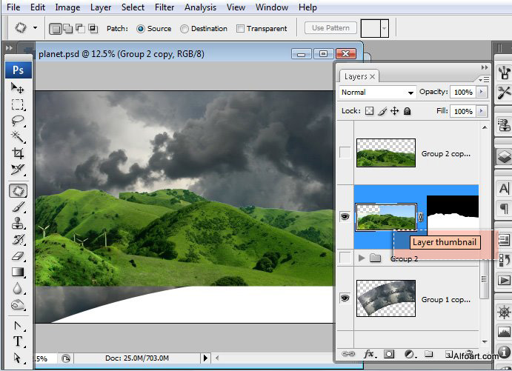Select the Crop tool

click(x=18, y=153)
